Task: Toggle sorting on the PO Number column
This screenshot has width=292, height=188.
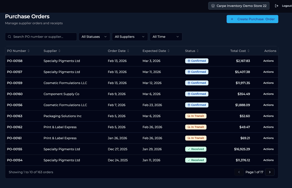Action: (x=18, y=51)
